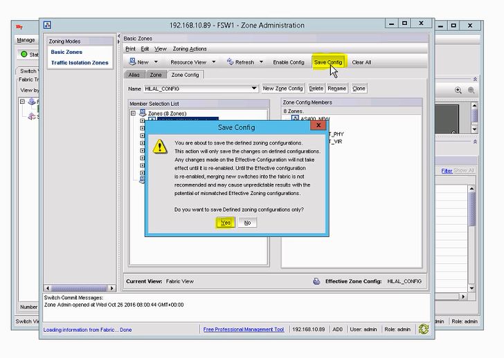Click the zoom out magnifier in background window
504x358 pixels.
[x=471, y=90]
